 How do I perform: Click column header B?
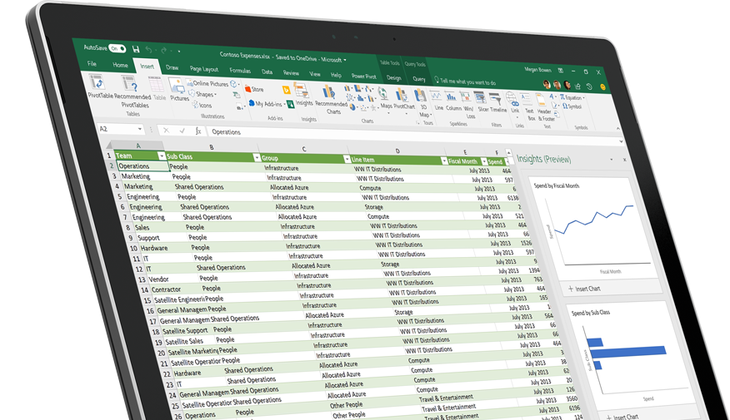click(x=211, y=147)
